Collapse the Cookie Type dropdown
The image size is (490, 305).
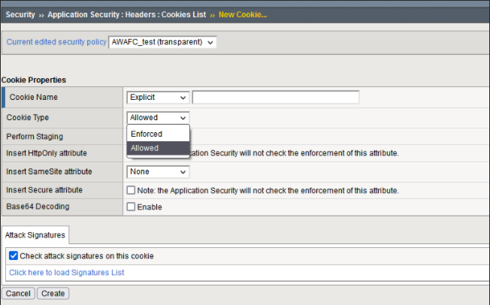point(158,117)
